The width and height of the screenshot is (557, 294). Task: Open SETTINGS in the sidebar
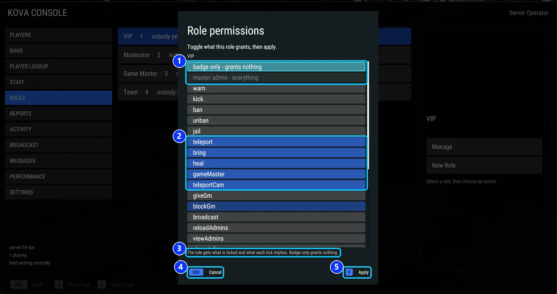tap(58, 192)
